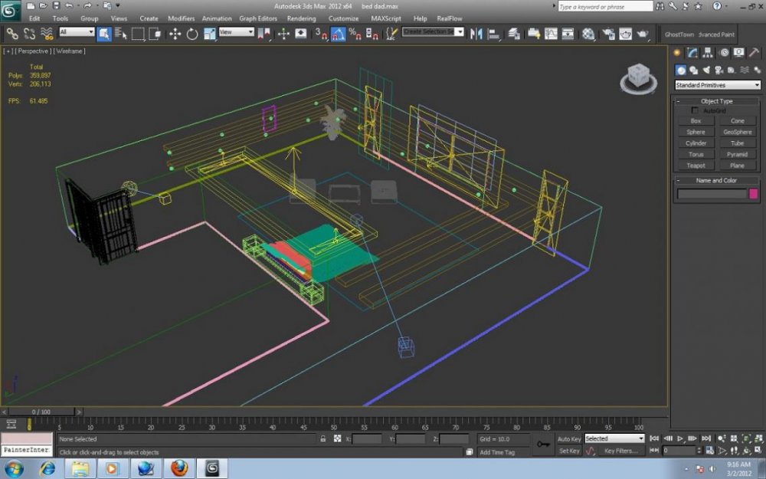Click the Render Production teapot icon
This screenshot has height=479, width=766.
click(642, 34)
